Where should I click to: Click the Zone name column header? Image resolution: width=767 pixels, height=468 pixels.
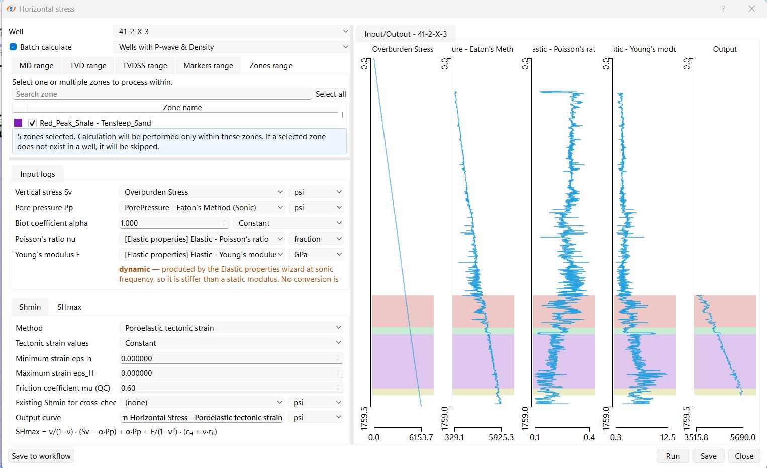coord(182,108)
